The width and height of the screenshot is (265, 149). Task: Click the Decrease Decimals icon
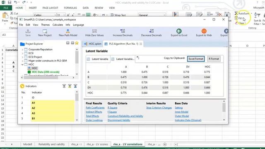coord(152,31)
